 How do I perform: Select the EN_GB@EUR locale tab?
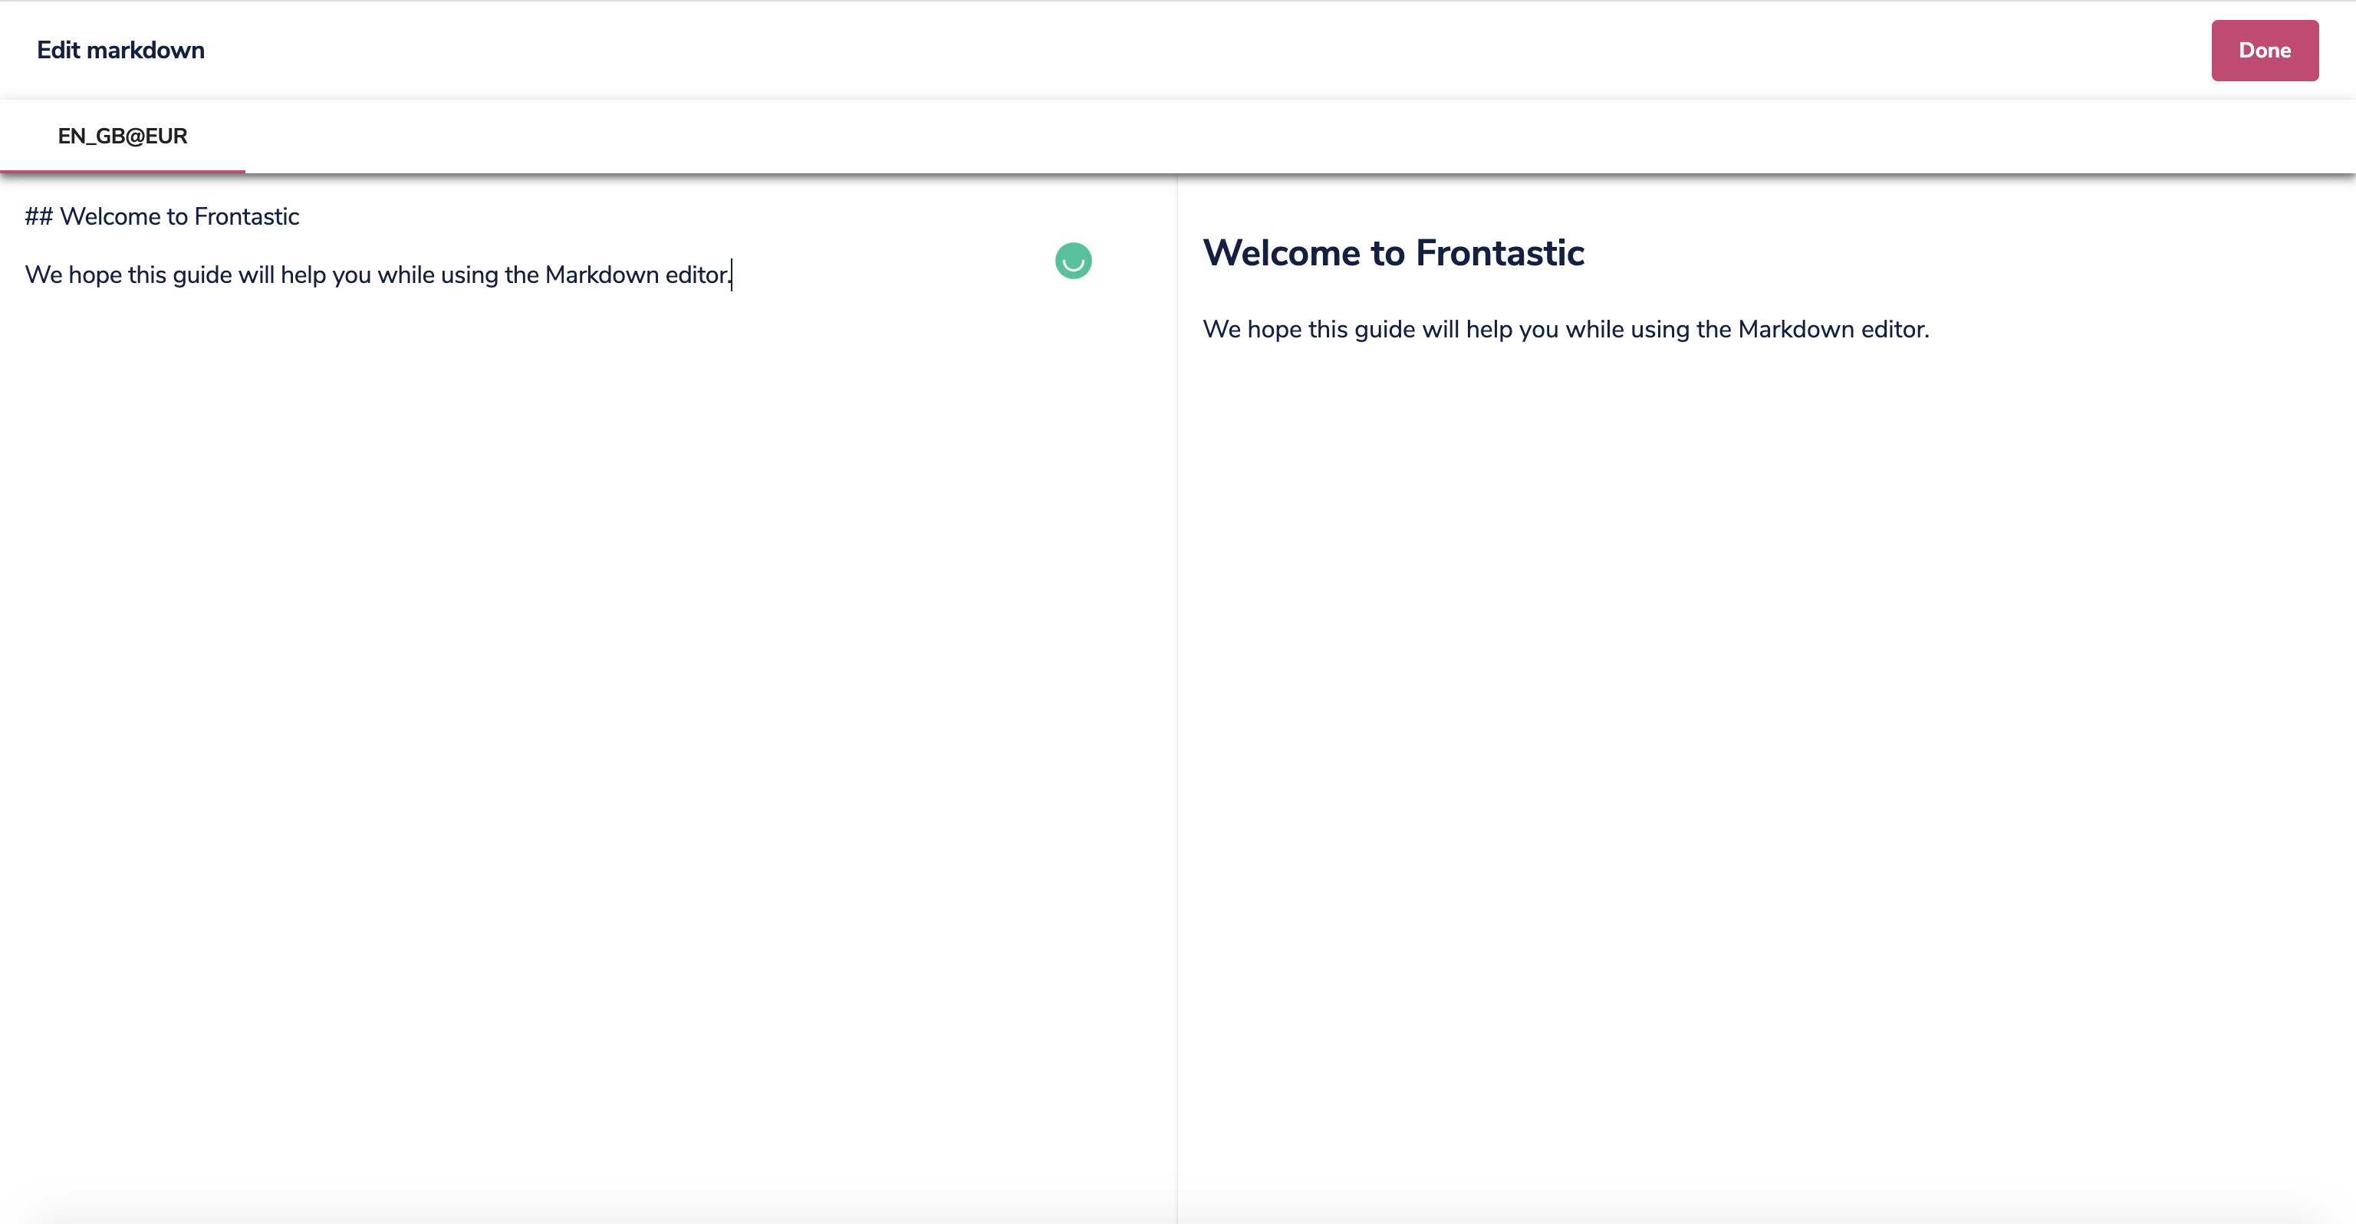123,137
